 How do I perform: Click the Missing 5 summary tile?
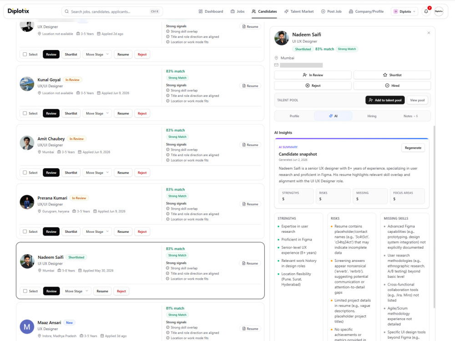tap(370, 196)
